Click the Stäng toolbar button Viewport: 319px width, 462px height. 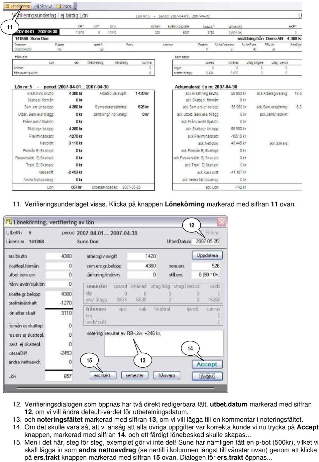(x=64, y=6)
